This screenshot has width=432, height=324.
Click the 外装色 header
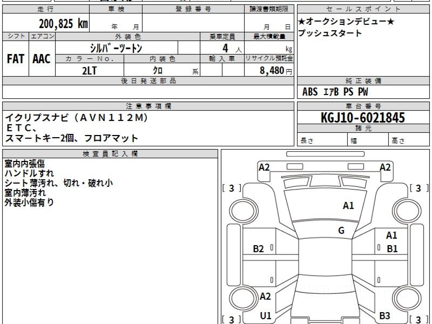click(128, 36)
